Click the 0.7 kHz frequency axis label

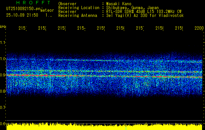[3, 108]
